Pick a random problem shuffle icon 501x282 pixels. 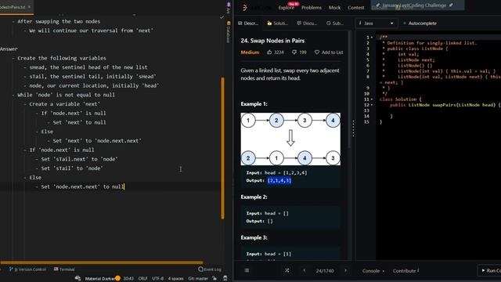[x=287, y=270]
